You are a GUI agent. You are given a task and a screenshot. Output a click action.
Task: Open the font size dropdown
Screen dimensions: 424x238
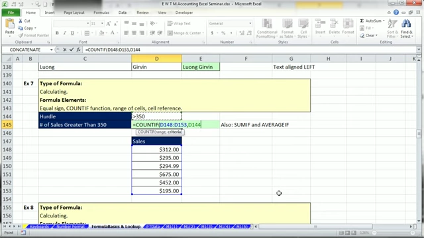(102, 24)
